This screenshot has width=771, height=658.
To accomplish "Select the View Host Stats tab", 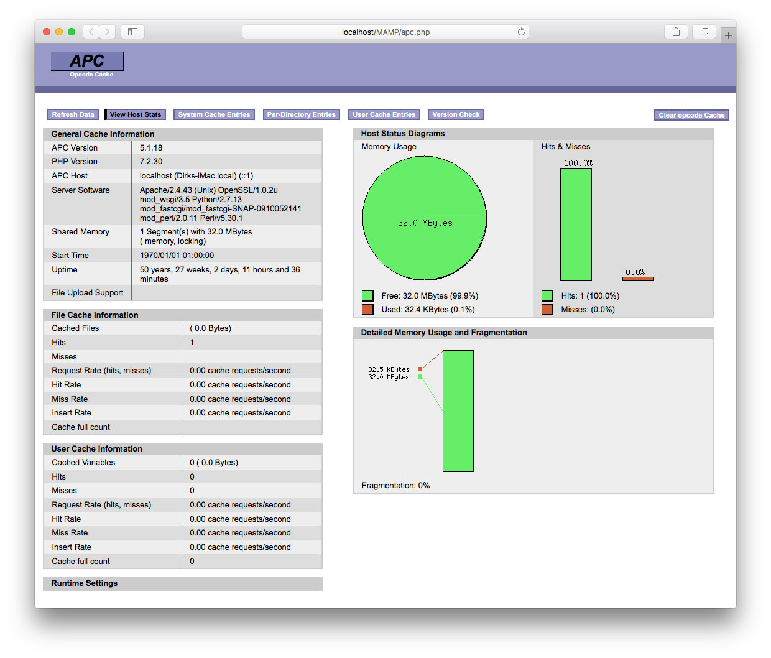I will 134,114.
